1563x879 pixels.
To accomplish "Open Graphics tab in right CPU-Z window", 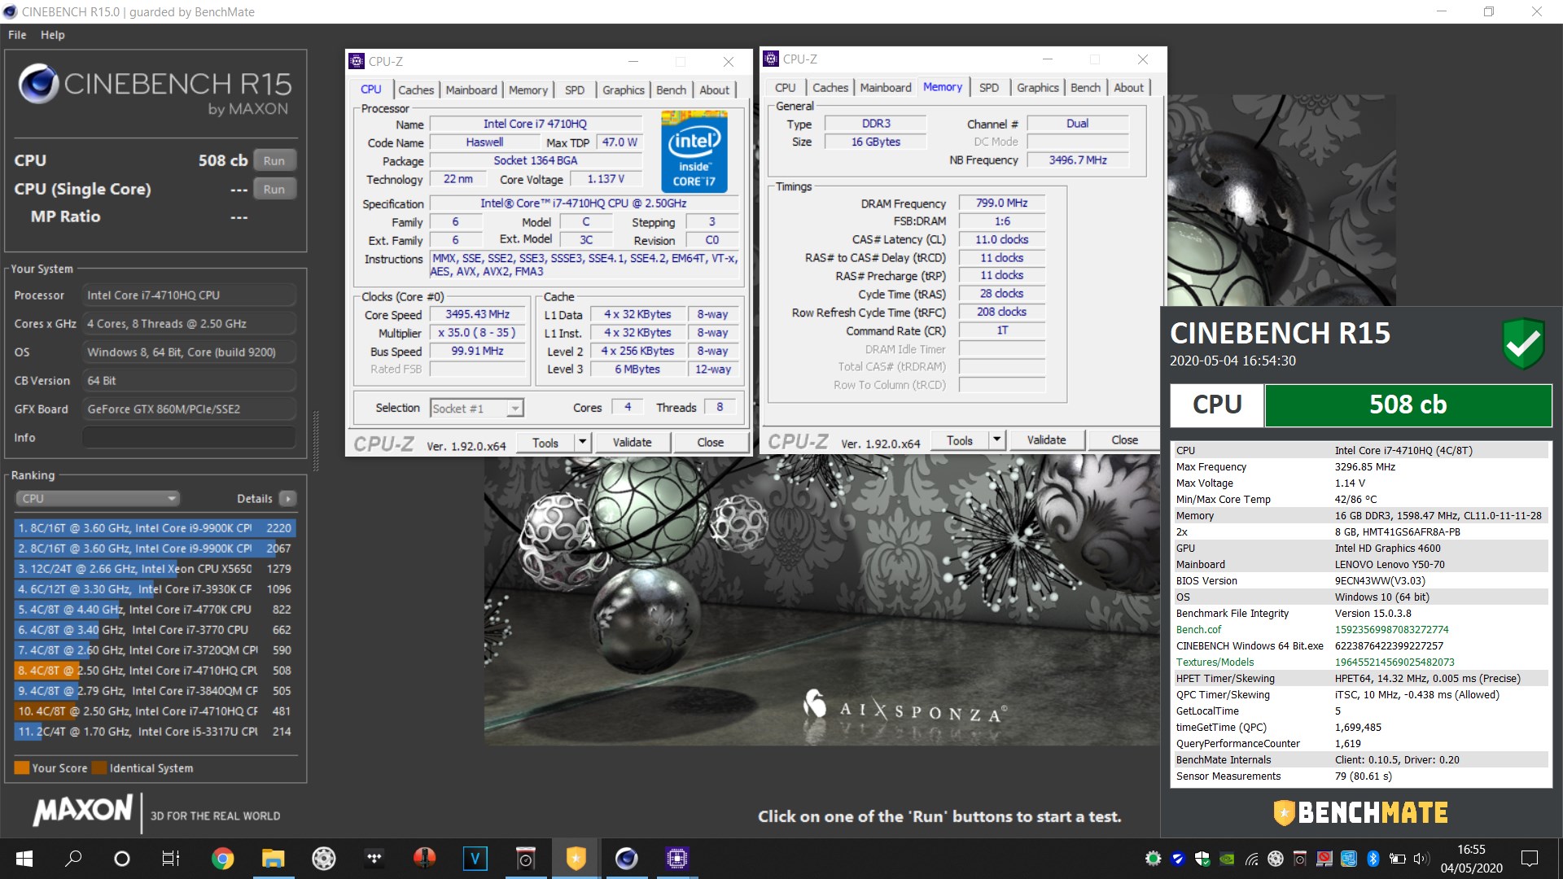I will (x=1038, y=87).
